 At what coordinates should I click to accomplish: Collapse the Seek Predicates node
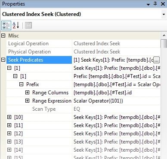3,59
